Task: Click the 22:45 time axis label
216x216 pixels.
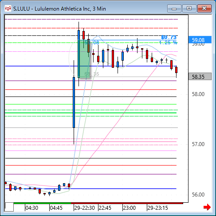Action: [105, 208]
